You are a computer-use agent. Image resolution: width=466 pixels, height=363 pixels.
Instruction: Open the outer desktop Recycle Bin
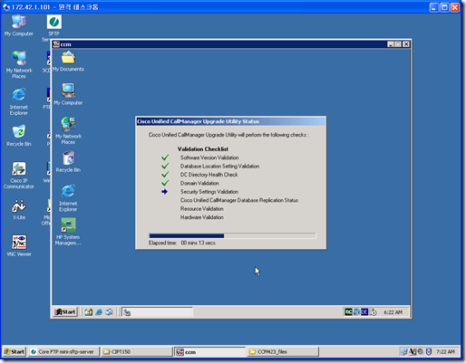tap(19, 135)
